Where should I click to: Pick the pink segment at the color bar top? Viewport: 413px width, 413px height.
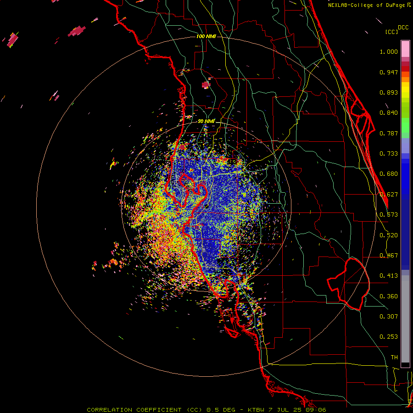(405, 49)
